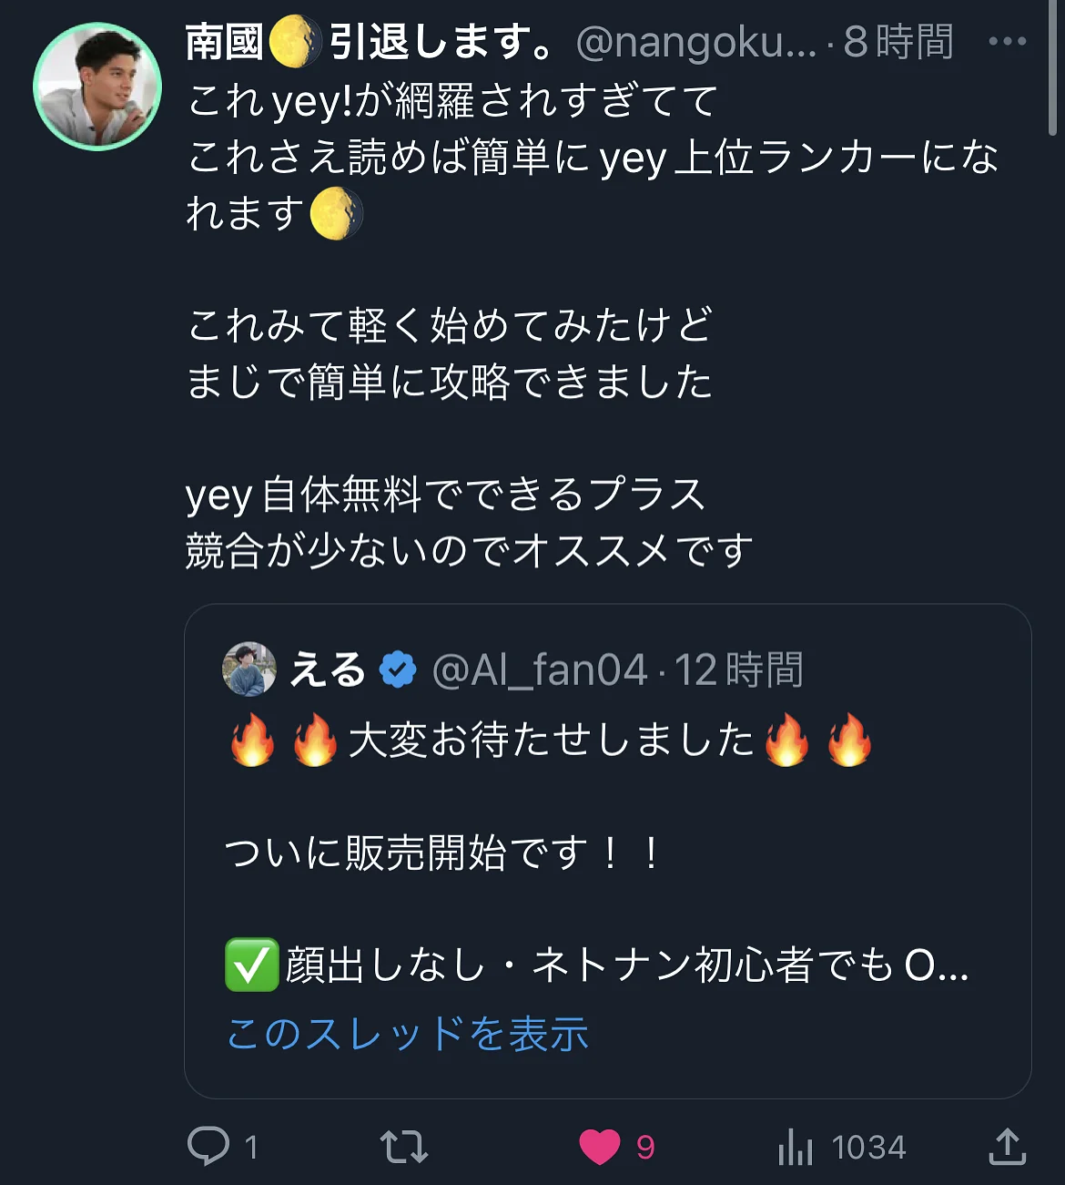This screenshot has height=1185, width=1065.
Task: Open the three-dot more options menu
Action: 1007,41
